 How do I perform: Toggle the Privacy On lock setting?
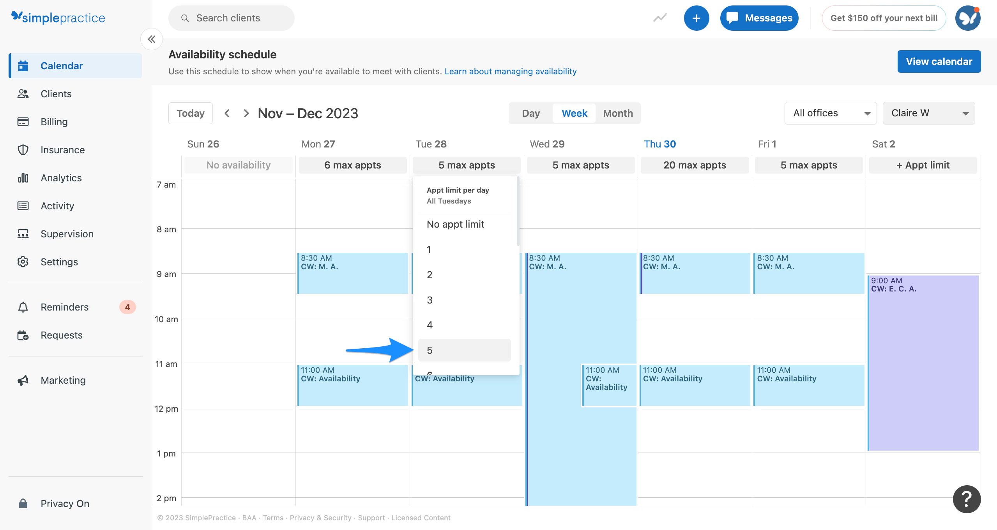(23, 503)
